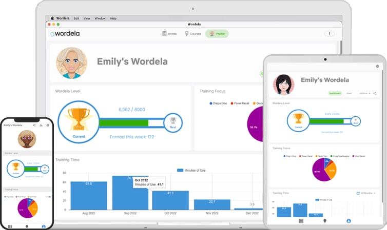Open the Window menu on the laptop
387x230 pixels.
click(100, 18)
